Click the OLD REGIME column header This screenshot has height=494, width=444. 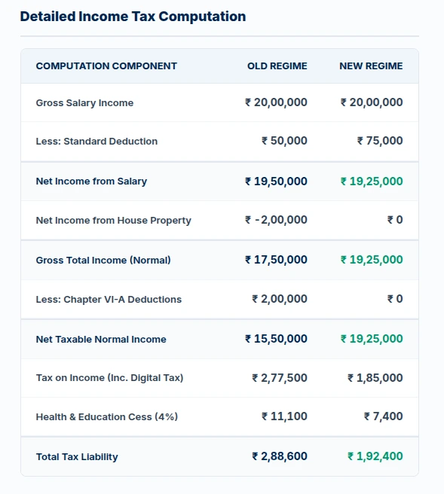click(x=277, y=66)
